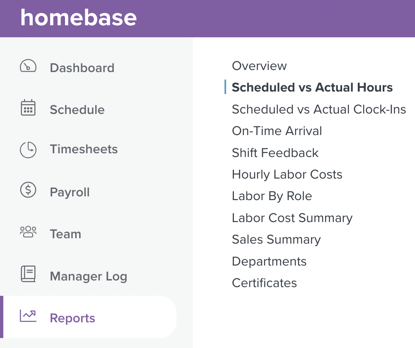Select the Timesheets clock icon
This screenshot has height=348, width=415.
point(28,150)
